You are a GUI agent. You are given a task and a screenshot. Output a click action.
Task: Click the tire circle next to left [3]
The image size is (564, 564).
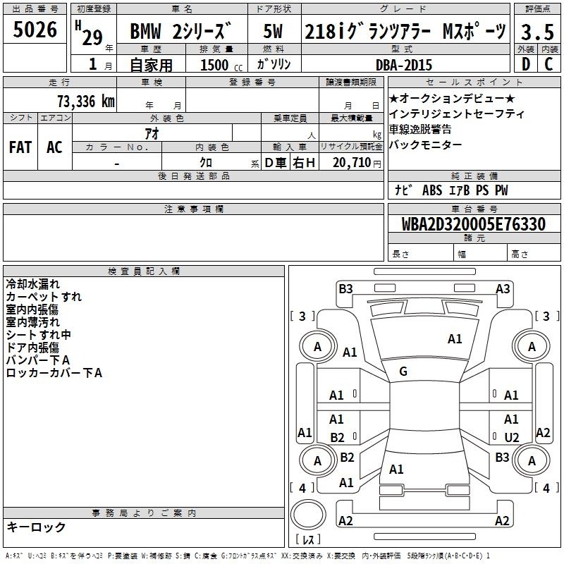pyautogui.click(x=317, y=346)
